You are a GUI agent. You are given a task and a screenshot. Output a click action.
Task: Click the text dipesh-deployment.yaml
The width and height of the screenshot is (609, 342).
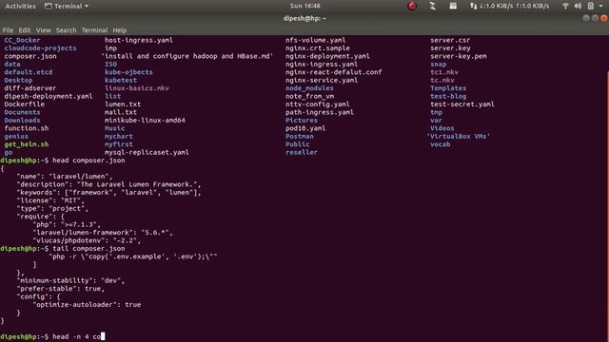tap(49, 96)
